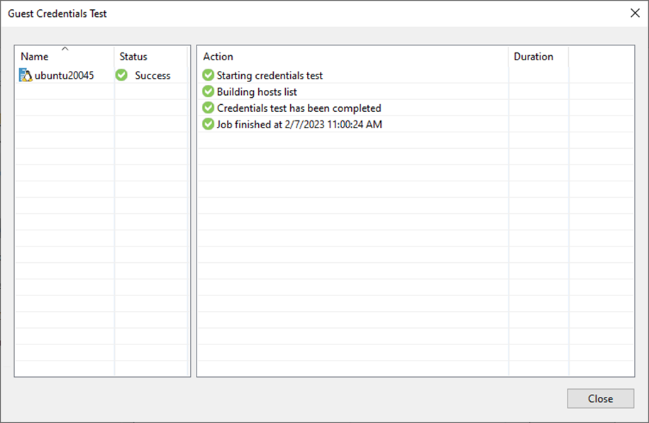
Task: Select the Starting credentials test log entry
Action: (270, 75)
